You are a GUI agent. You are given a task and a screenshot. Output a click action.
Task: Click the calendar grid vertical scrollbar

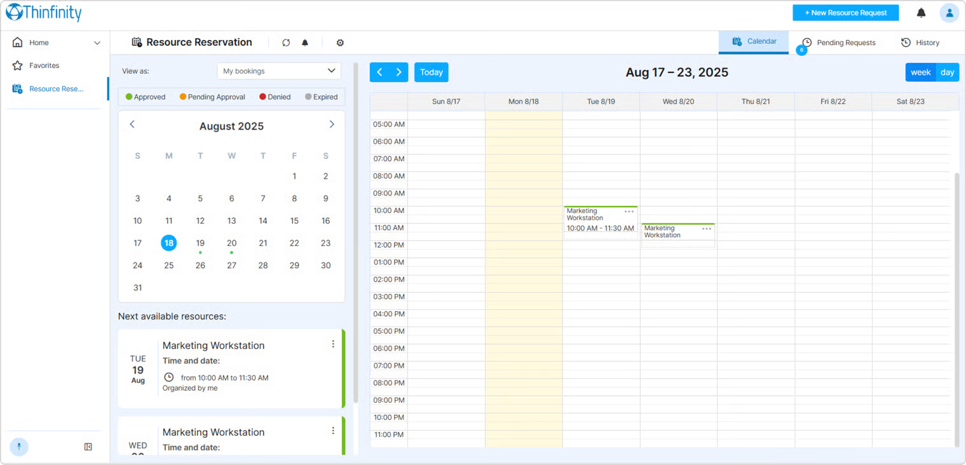(957, 309)
